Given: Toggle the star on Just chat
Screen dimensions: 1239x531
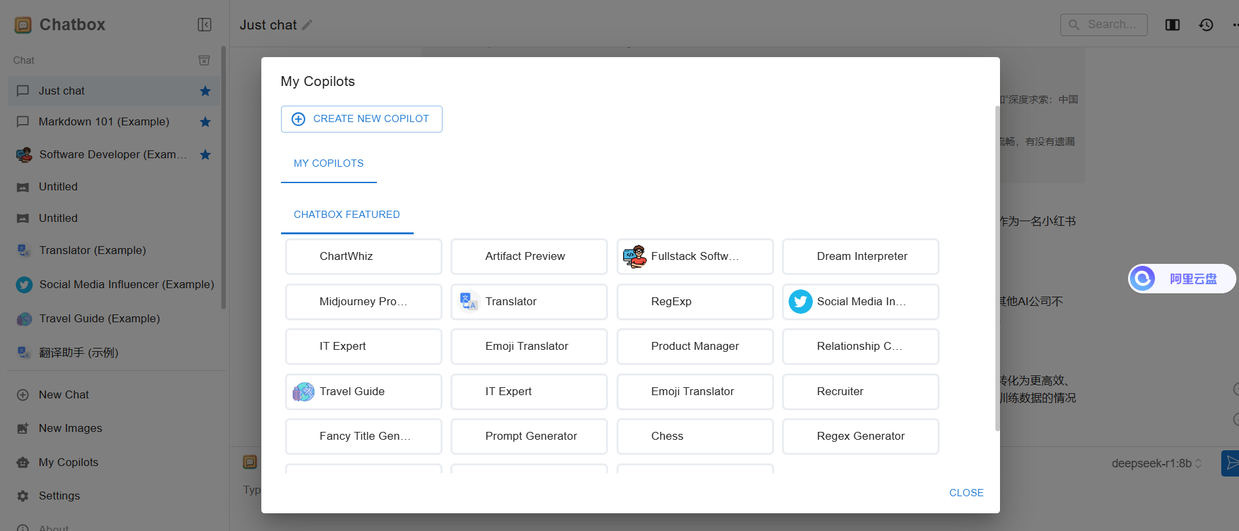Looking at the screenshot, I should (x=206, y=91).
